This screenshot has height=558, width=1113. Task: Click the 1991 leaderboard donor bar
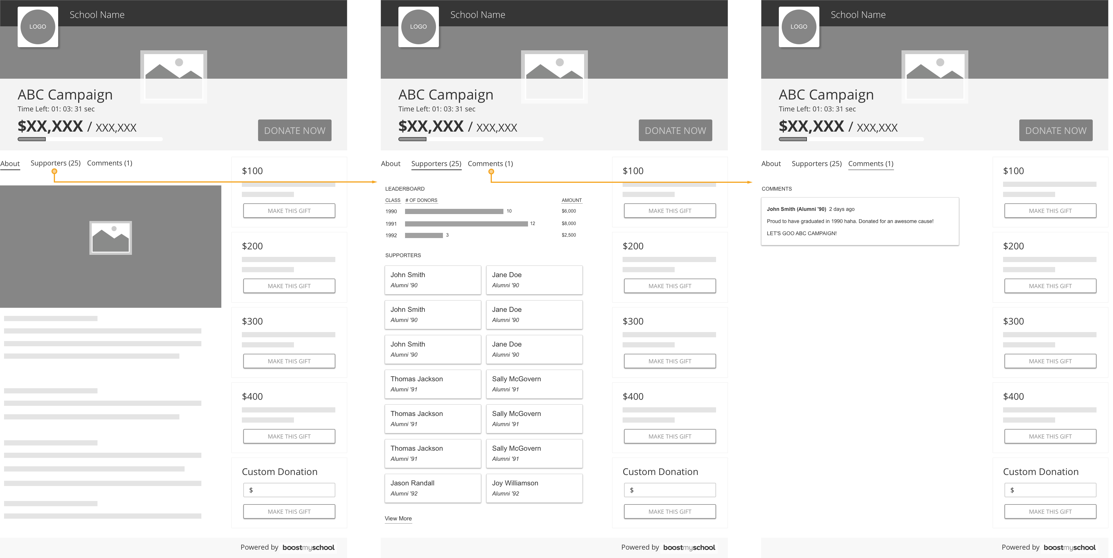pos(466,224)
